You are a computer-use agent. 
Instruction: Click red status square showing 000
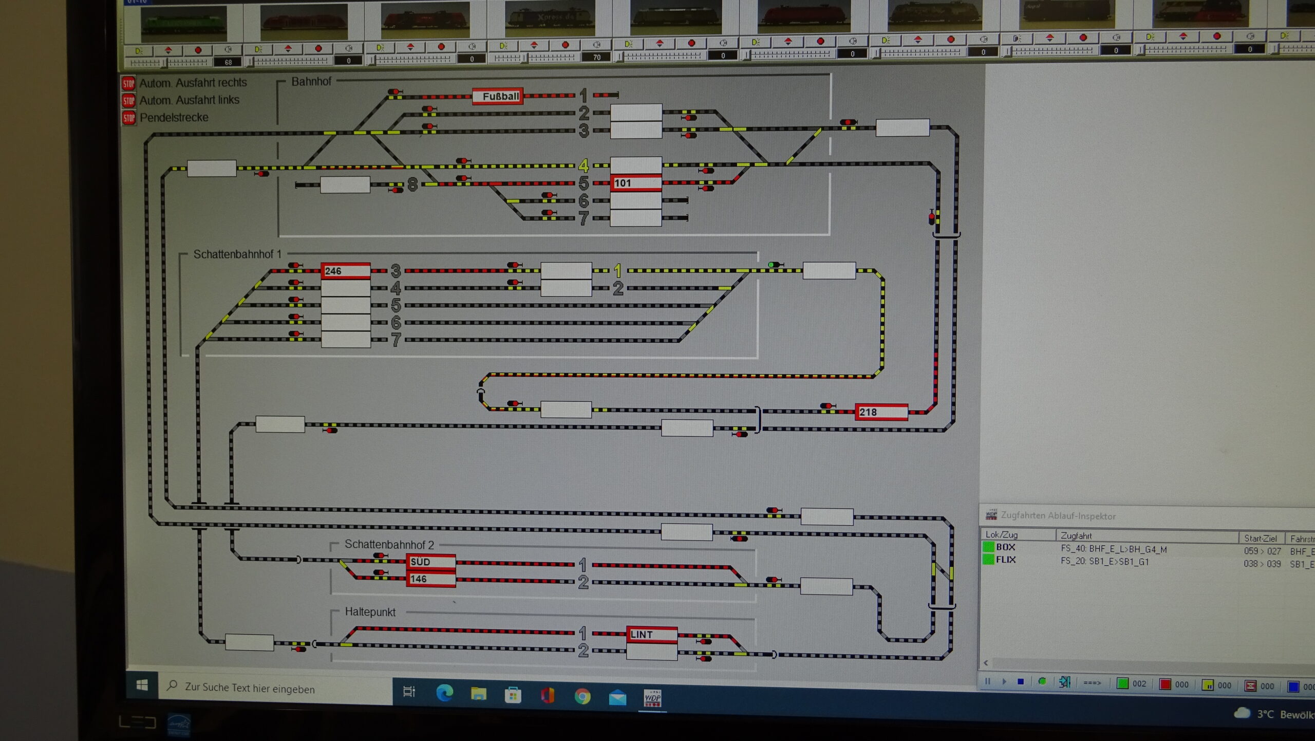(1166, 684)
